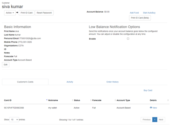Open View details link for my wallet
Viewport: 170px width, 127px height.
click(155, 108)
